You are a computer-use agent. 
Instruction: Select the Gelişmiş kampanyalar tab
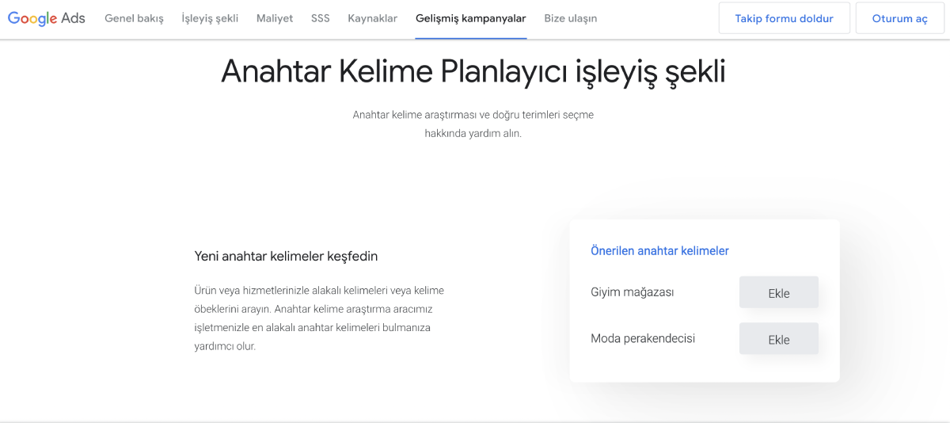(471, 18)
